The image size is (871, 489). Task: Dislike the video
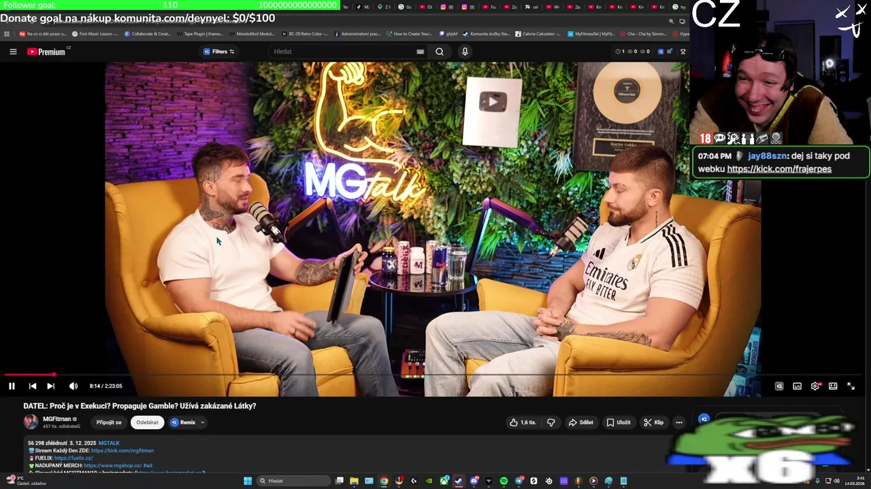550,422
